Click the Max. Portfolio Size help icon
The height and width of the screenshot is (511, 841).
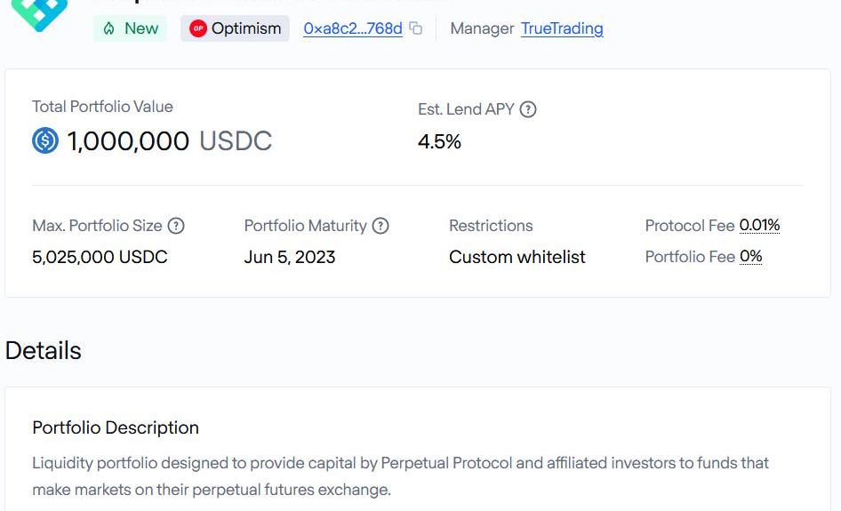click(x=176, y=226)
